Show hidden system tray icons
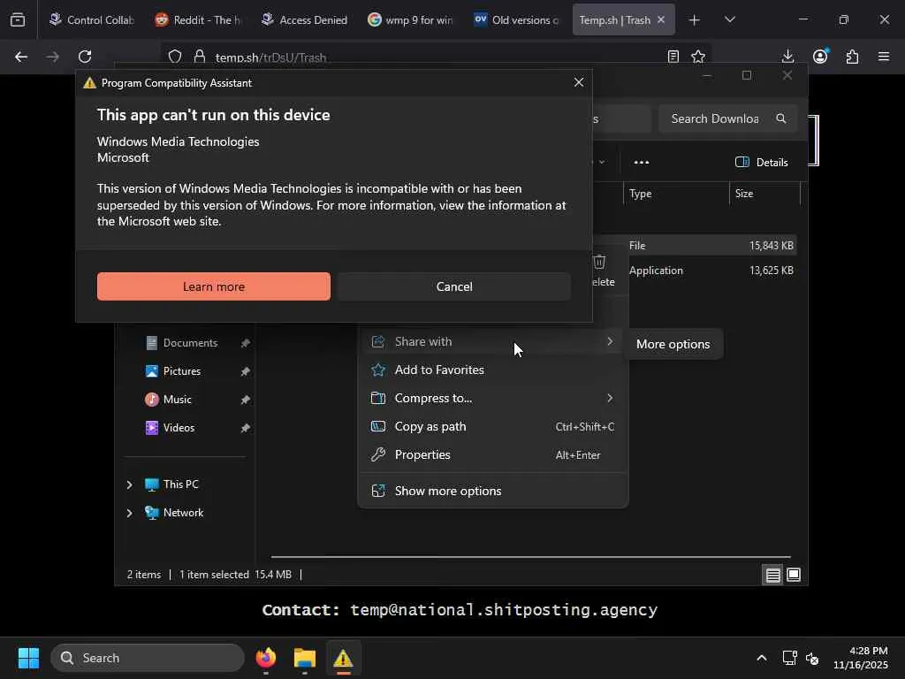This screenshot has height=679, width=905. pos(761,658)
